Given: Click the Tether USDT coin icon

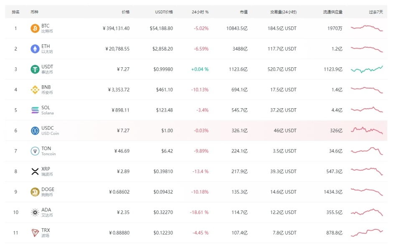Looking at the screenshot, I should click(x=35, y=69).
